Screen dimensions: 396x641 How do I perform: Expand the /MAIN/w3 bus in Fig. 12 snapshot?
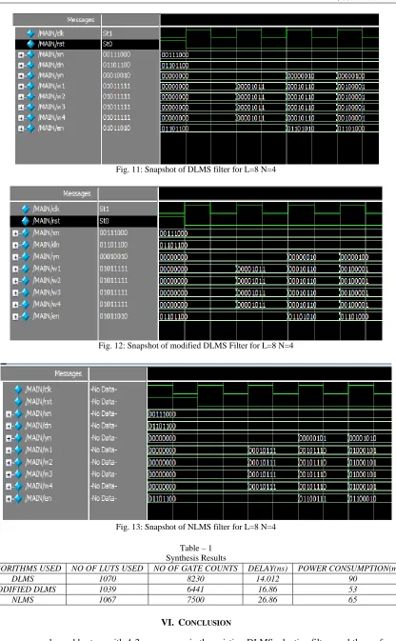tap(15, 292)
